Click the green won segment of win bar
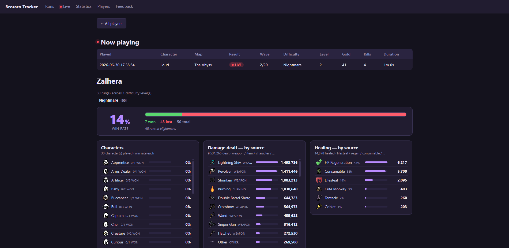Image resolution: width=509 pixels, height=248 pixels. [164, 114]
